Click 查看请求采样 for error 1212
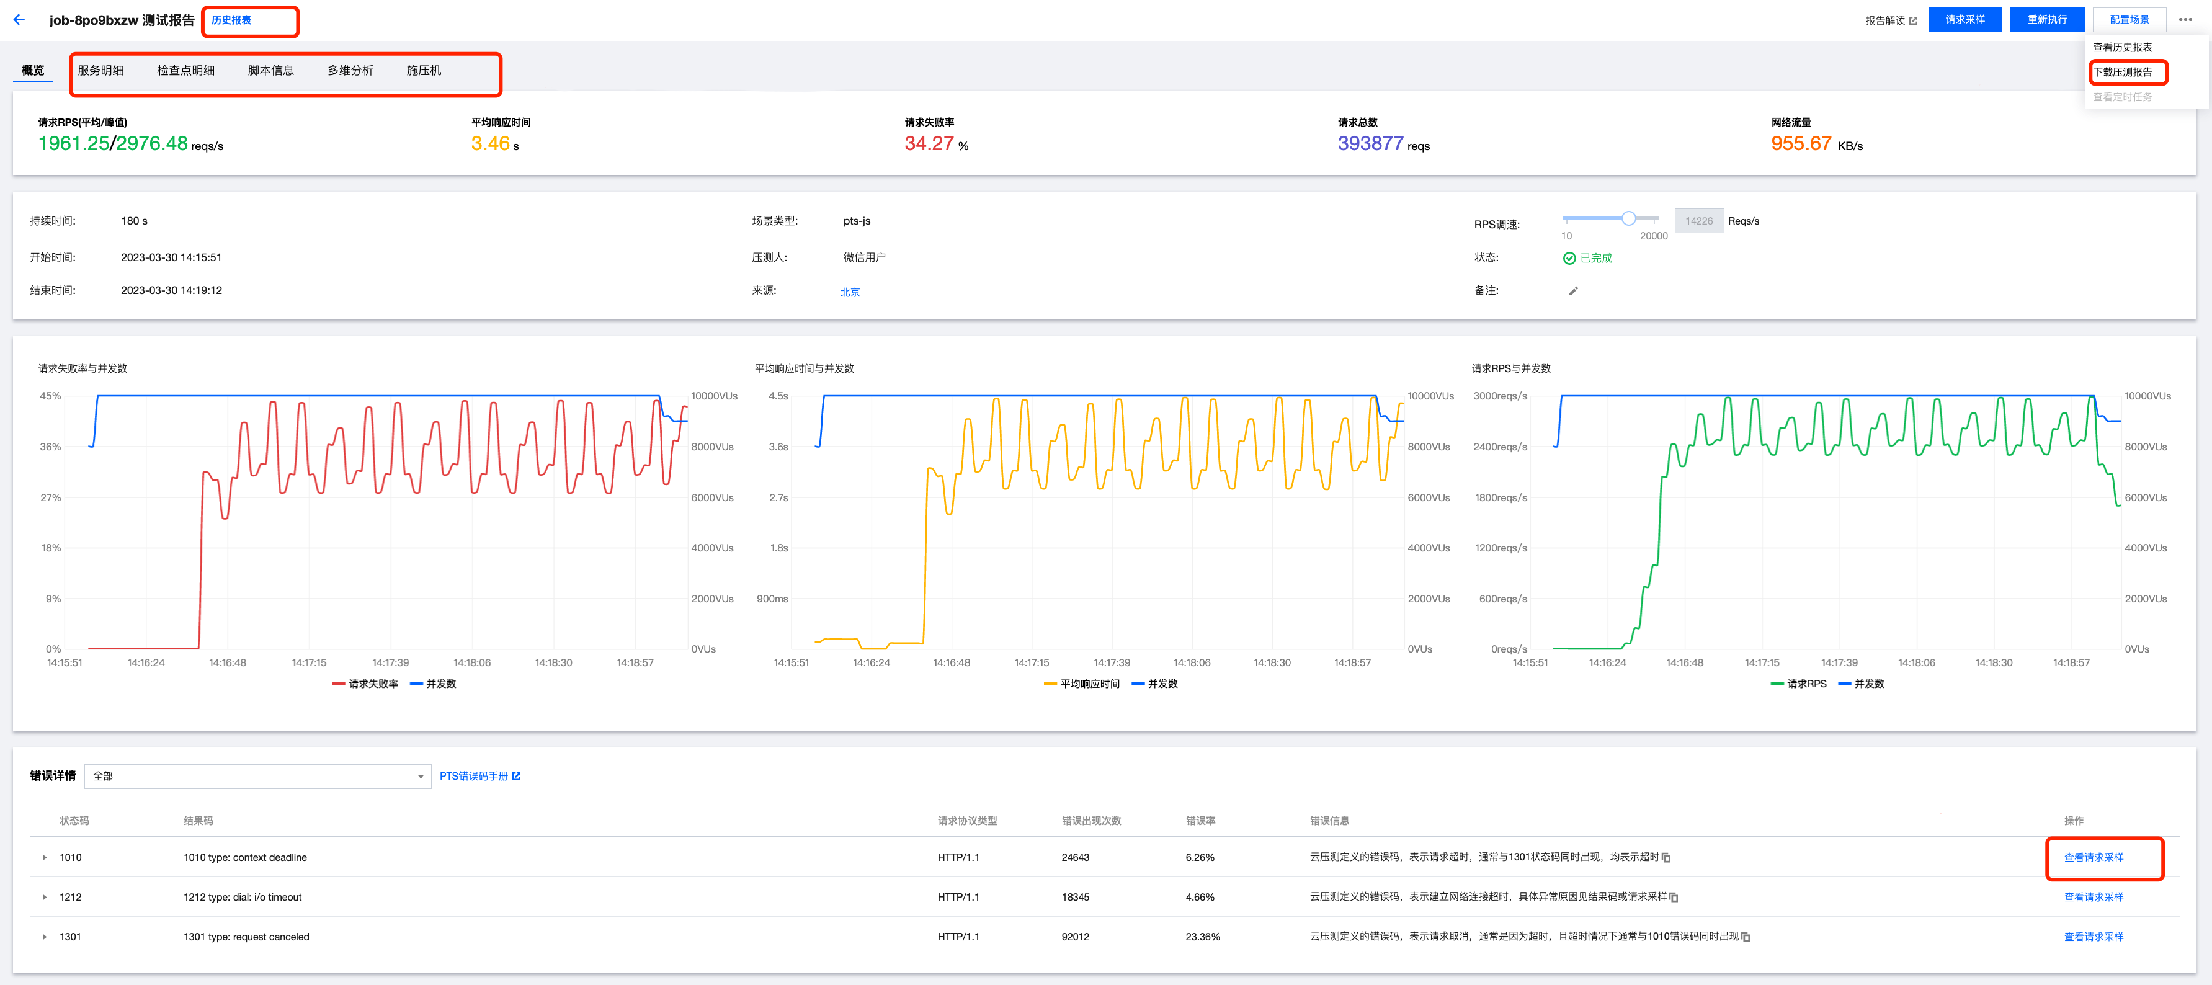This screenshot has width=2212, height=985. coord(2093,898)
